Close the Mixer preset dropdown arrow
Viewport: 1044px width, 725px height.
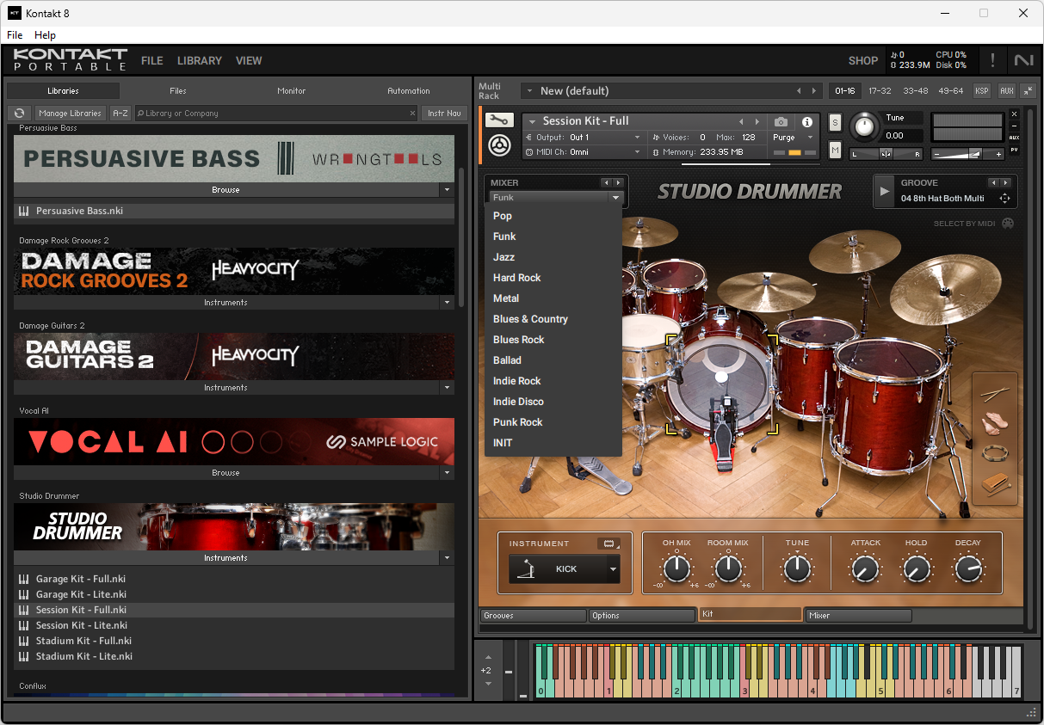coord(615,198)
